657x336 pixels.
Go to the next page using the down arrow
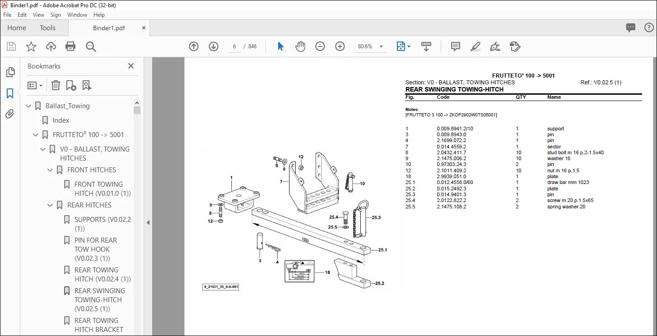pos(214,46)
